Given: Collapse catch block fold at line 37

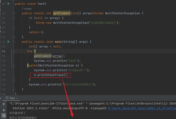Looking at the screenshot, I should pyautogui.click(x=14, y=65).
